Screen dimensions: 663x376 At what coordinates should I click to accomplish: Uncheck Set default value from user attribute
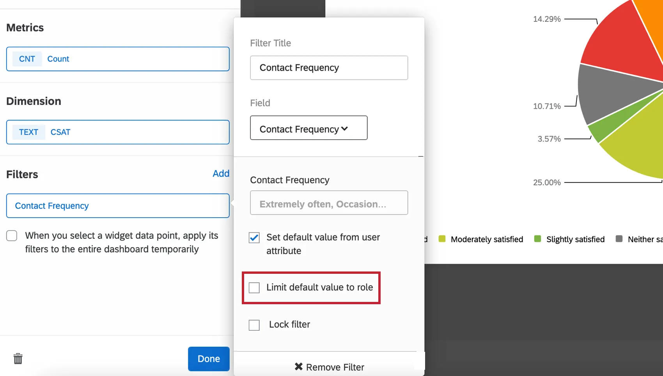[x=254, y=238]
